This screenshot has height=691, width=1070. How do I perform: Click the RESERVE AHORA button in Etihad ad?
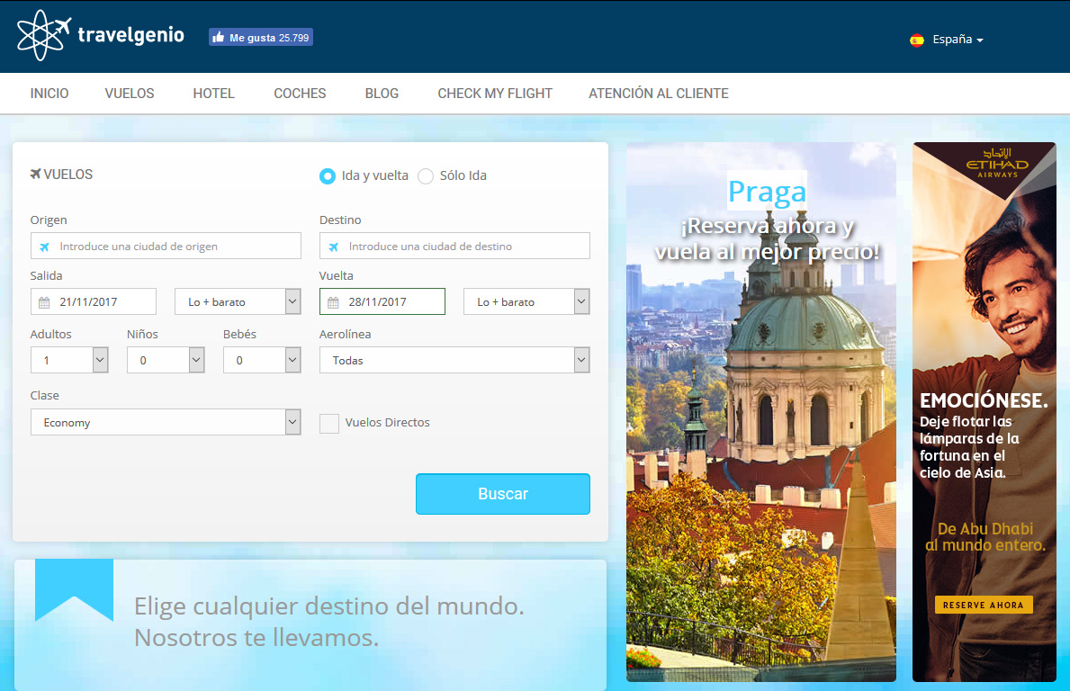click(984, 605)
